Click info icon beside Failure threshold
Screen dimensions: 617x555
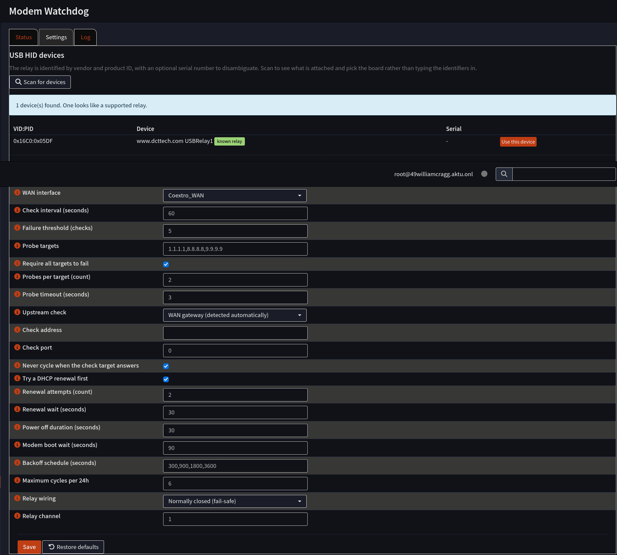[17, 228]
